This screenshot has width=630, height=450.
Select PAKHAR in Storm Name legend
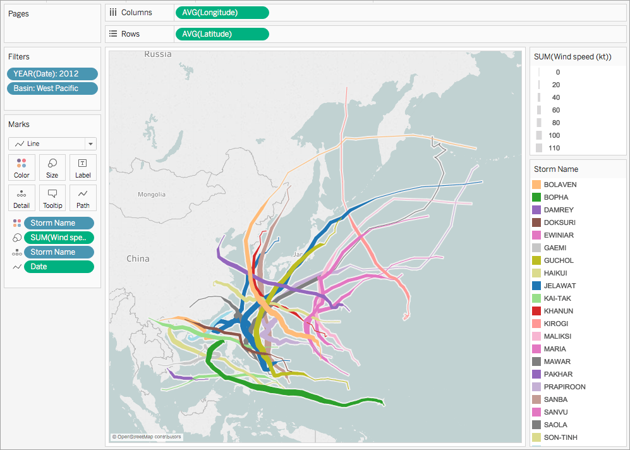click(x=558, y=374)
